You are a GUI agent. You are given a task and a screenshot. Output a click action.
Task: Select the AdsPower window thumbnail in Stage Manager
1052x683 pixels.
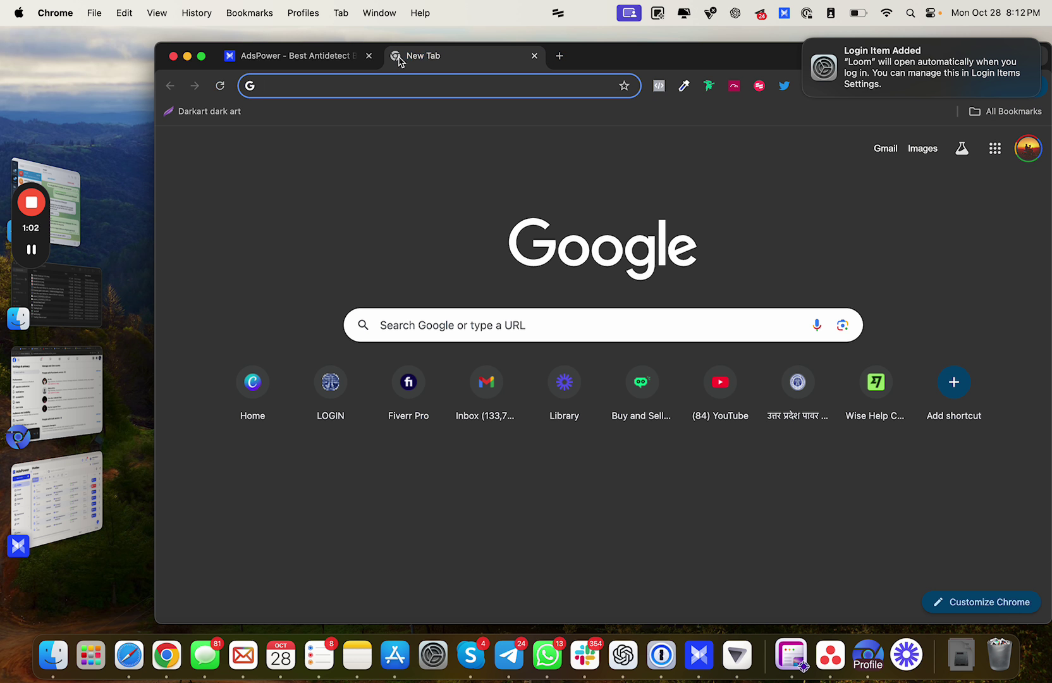click(57, 499)
